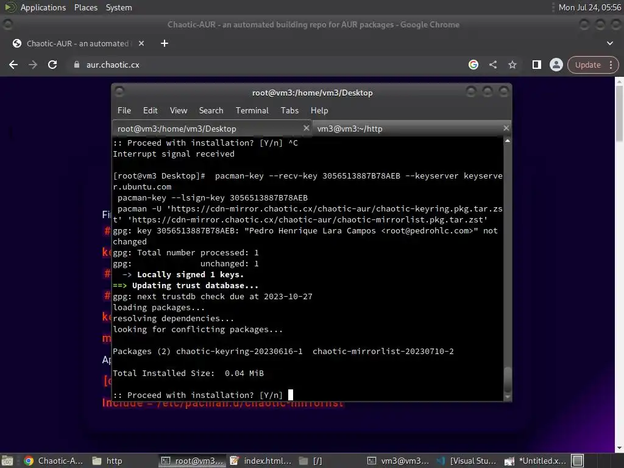This screenshot has width=624, height=468.
Task: Open Chrome side panel
Action: (x=536, y=65)
